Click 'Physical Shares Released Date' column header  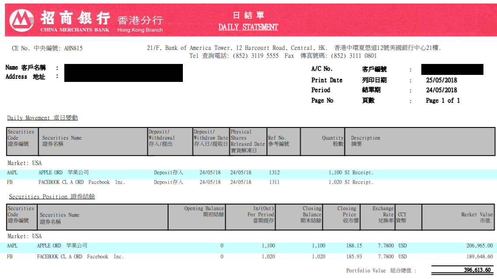248,141
